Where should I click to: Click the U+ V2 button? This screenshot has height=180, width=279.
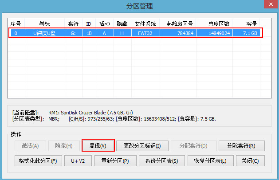point(78,161)
